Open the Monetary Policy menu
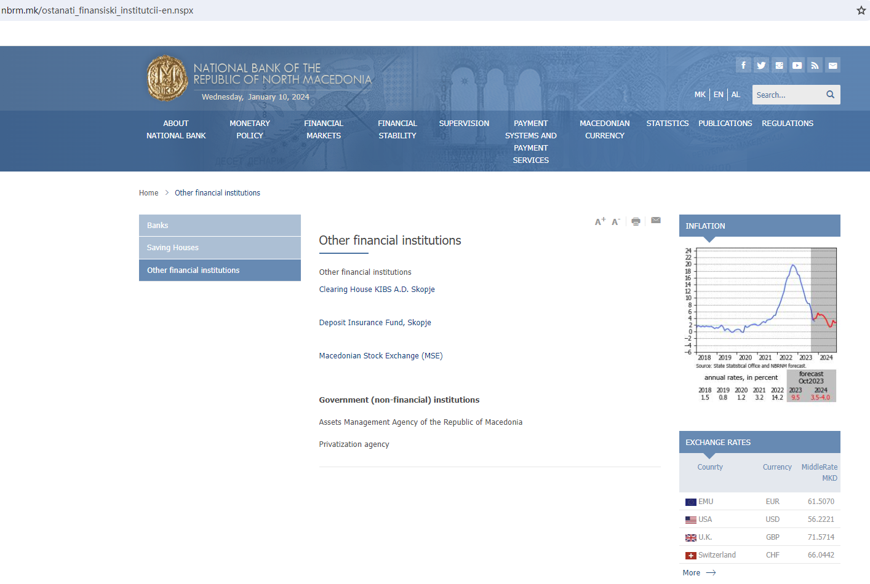The image size is (870, 584). click(250, 130)
